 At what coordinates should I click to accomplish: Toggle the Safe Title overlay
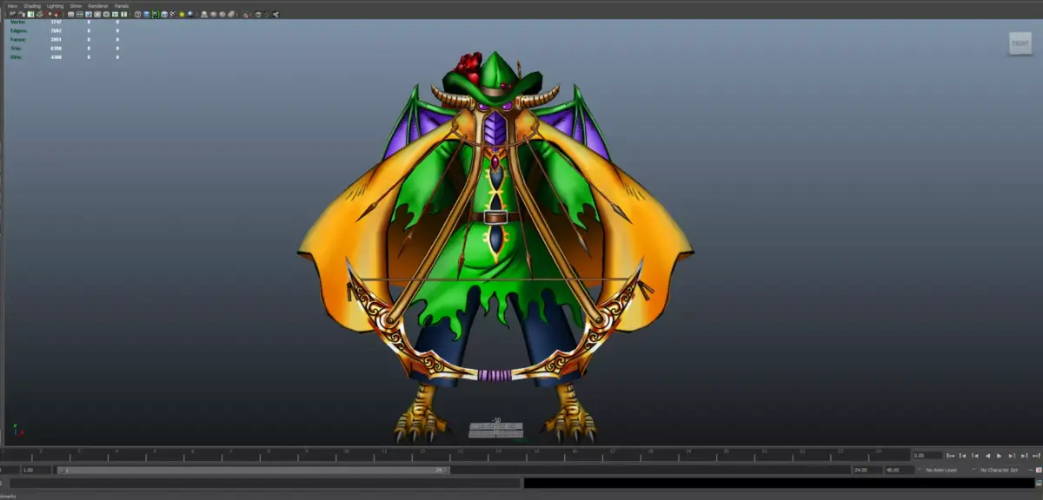123,14
